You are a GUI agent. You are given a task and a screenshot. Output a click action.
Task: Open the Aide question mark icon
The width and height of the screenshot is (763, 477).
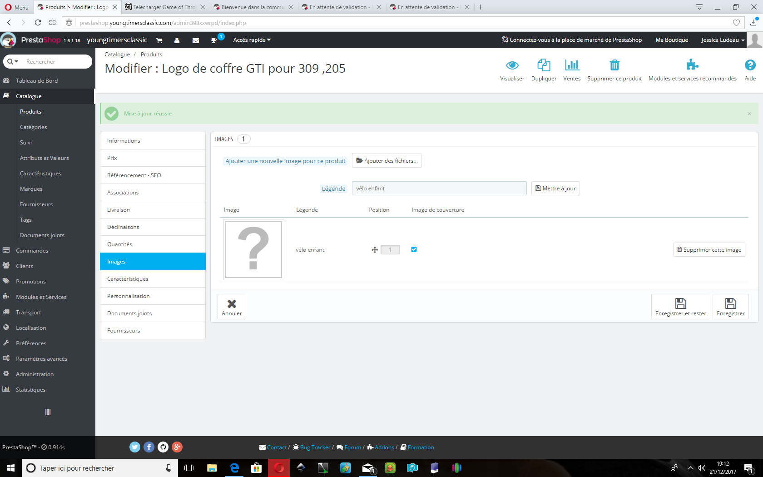click(750, 65)
